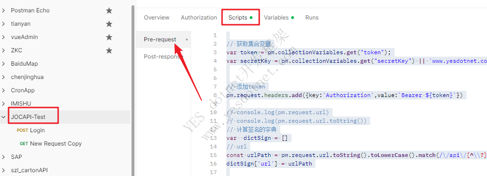Select the Pre-request script section
487x176 pixels.
click(x=163, y=39)
